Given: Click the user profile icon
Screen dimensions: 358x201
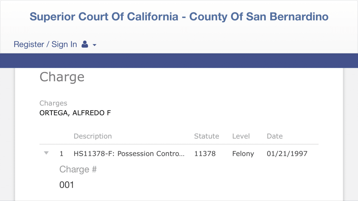Looking at the screenshot, I should 85,44.
